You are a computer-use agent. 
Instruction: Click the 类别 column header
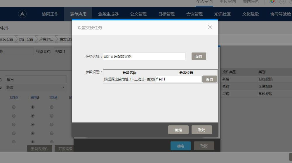point(262,72)
